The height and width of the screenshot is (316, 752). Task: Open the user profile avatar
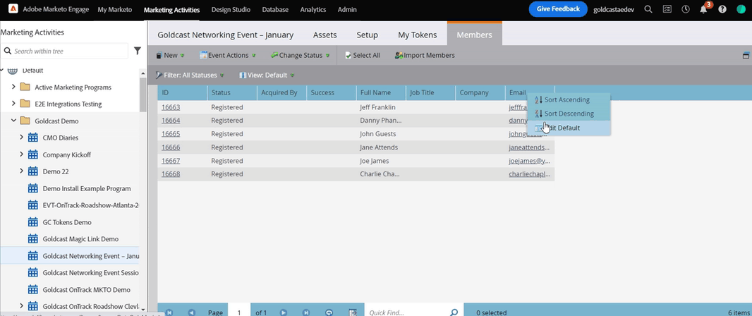click(x=741, y=10)
